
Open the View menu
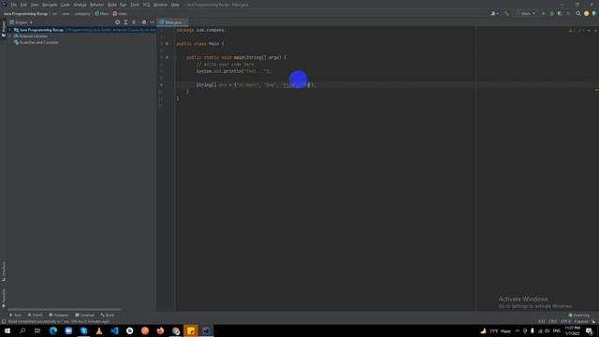(x=35, y=5)
